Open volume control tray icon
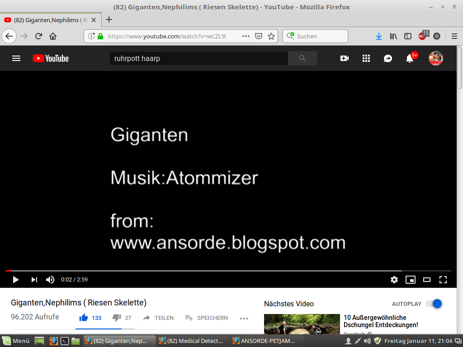Viewport: 463px width, 347px height. pyautogui.click(x=367, y=341)
